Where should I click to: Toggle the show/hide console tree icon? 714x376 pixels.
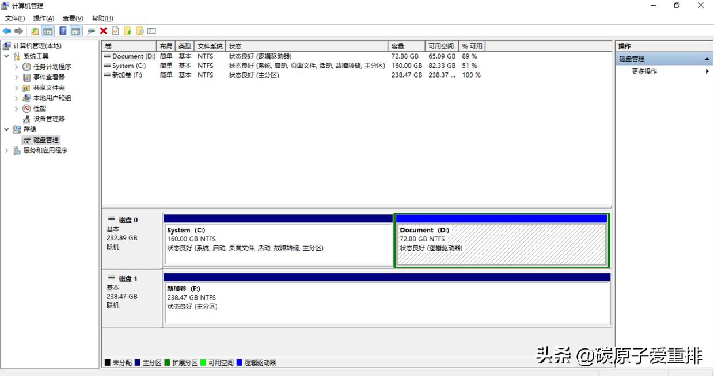pos(48,31)
